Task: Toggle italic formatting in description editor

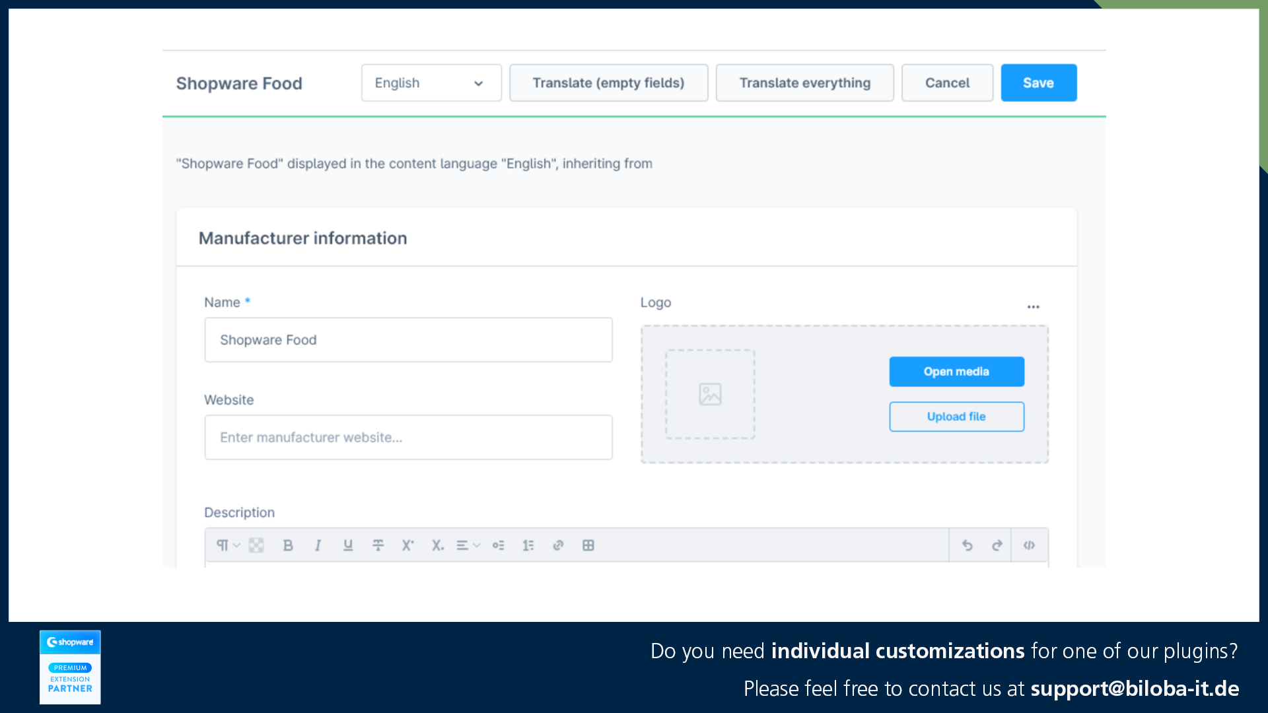Action: coord(318,545)
